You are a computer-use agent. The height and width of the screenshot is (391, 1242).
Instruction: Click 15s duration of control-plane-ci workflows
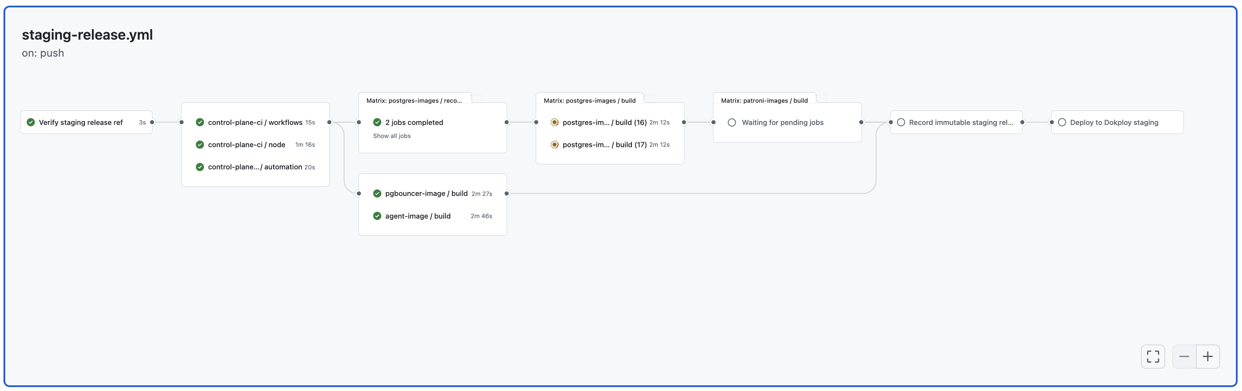pyautogui.click(x=310, y=122)
